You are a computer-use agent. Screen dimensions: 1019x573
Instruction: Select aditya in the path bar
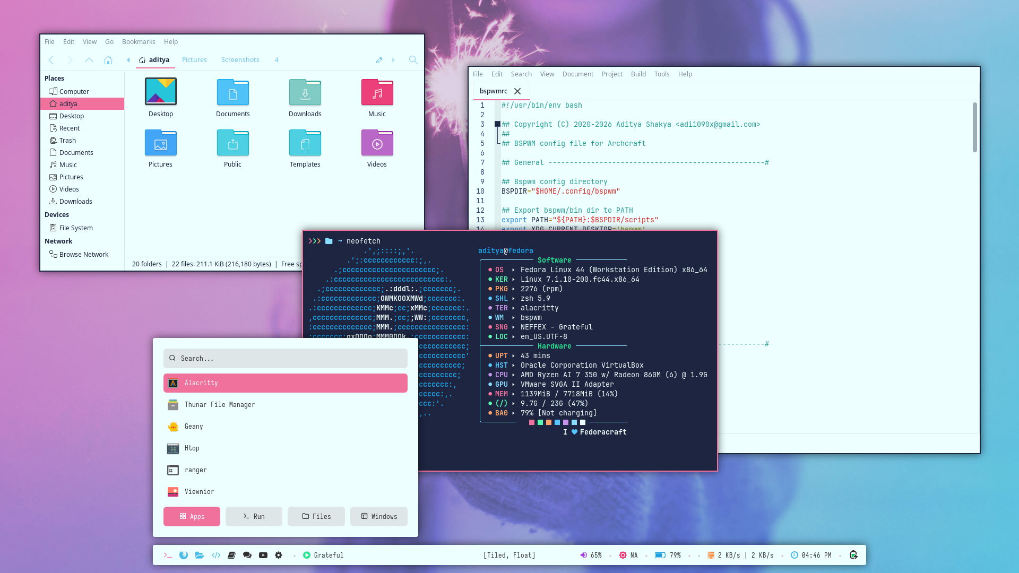[x=154, y=60]
